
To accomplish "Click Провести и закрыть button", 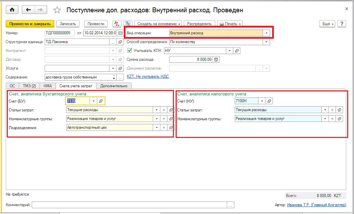I will [30, 24].
